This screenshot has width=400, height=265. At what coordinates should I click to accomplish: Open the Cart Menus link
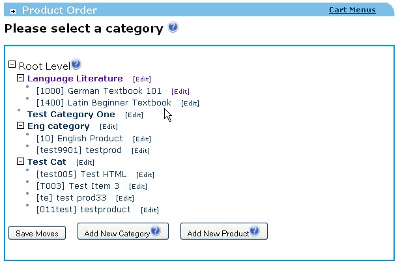(352, 10)
